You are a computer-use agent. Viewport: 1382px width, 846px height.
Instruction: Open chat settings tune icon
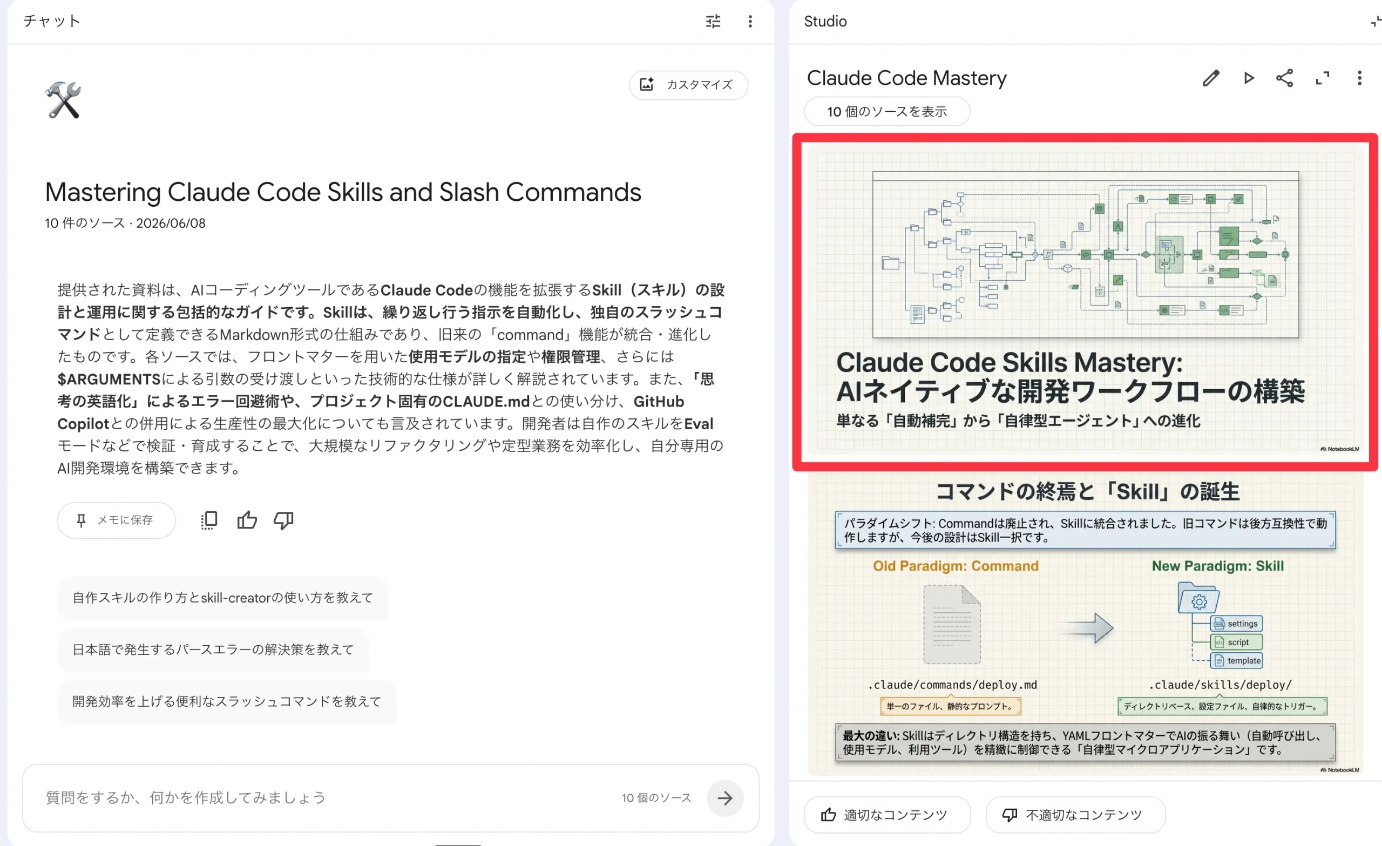tap(713, 21)
